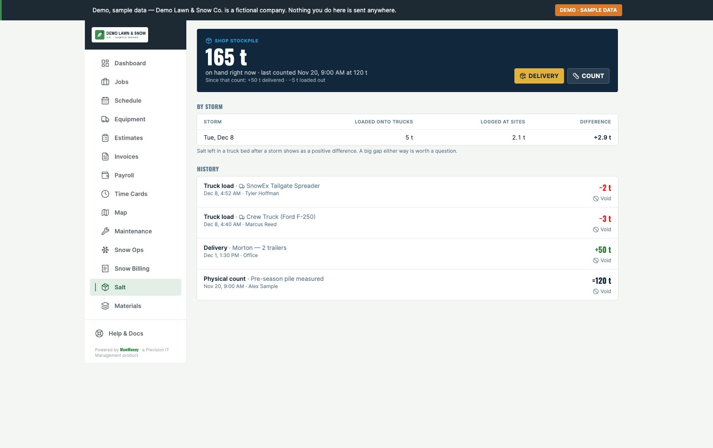
Task: Void the Morton delivery entry
Action: click(x=602, y=260)
